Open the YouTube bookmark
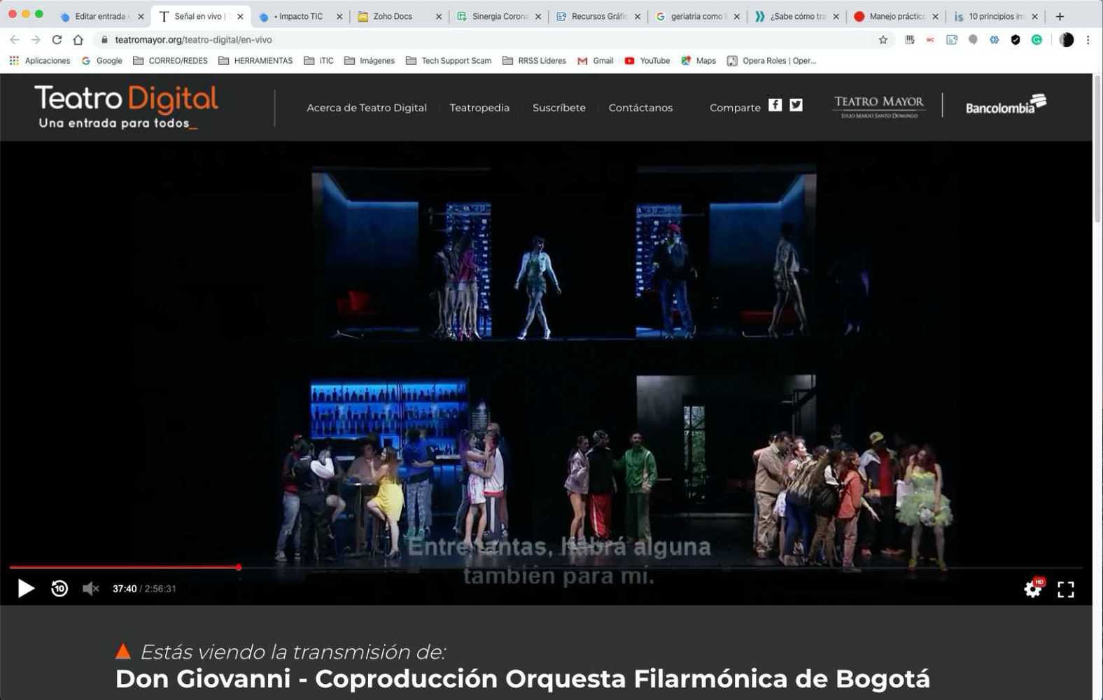Screen dimensions: 1103x700 point(647,61)
